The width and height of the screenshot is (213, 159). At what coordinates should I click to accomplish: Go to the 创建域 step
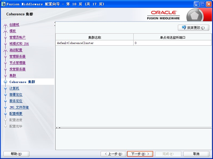click(x=14, y=25)
